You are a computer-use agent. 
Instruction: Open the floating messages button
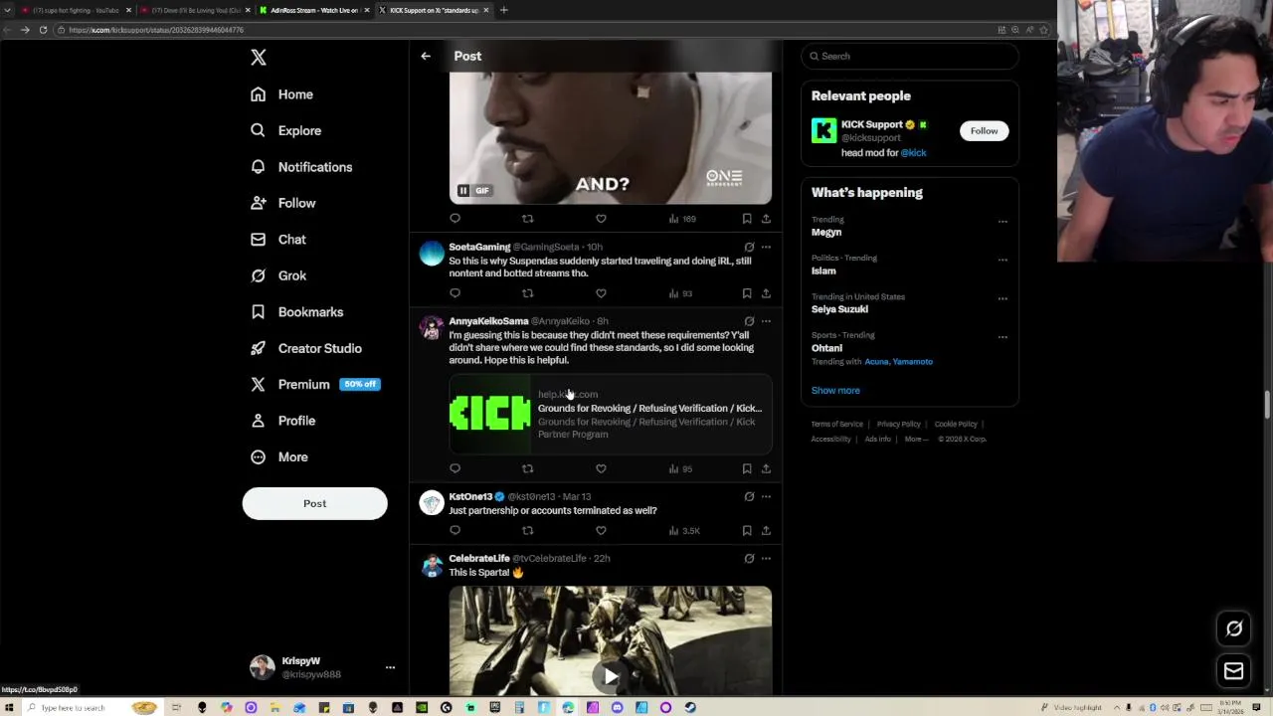(1234, 671)
